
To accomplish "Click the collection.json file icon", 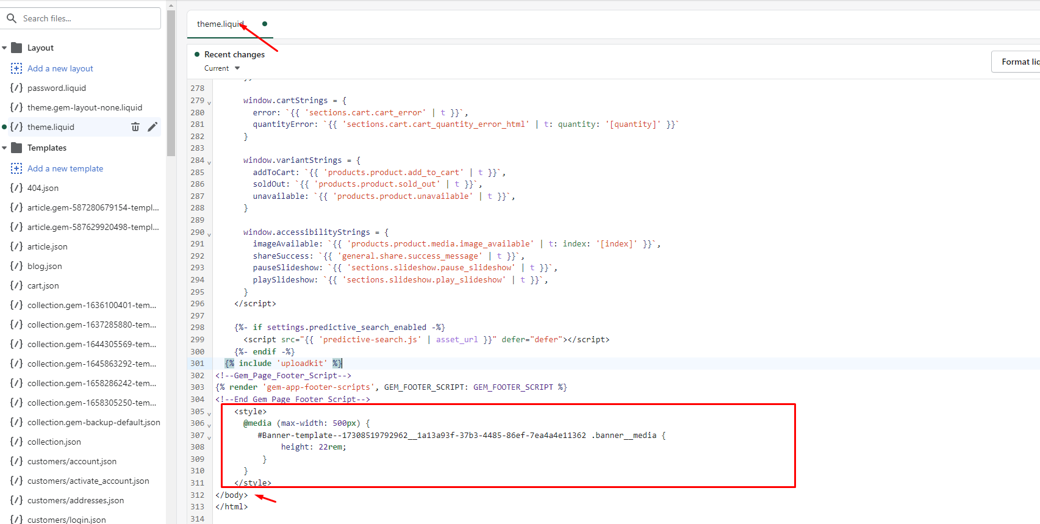I will 16,442.
